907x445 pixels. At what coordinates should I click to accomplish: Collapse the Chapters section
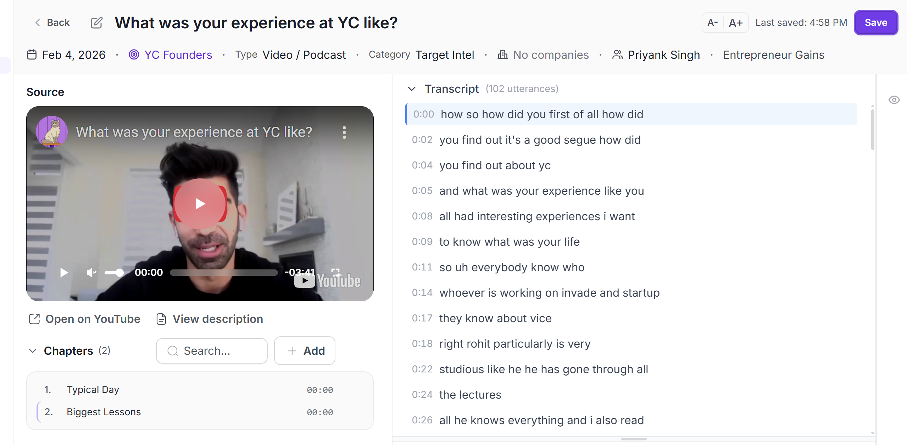pyautogui.click(x=32, y=350)
